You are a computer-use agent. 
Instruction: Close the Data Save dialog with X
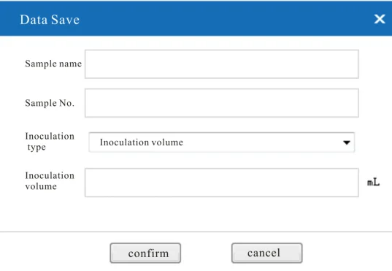380,19
